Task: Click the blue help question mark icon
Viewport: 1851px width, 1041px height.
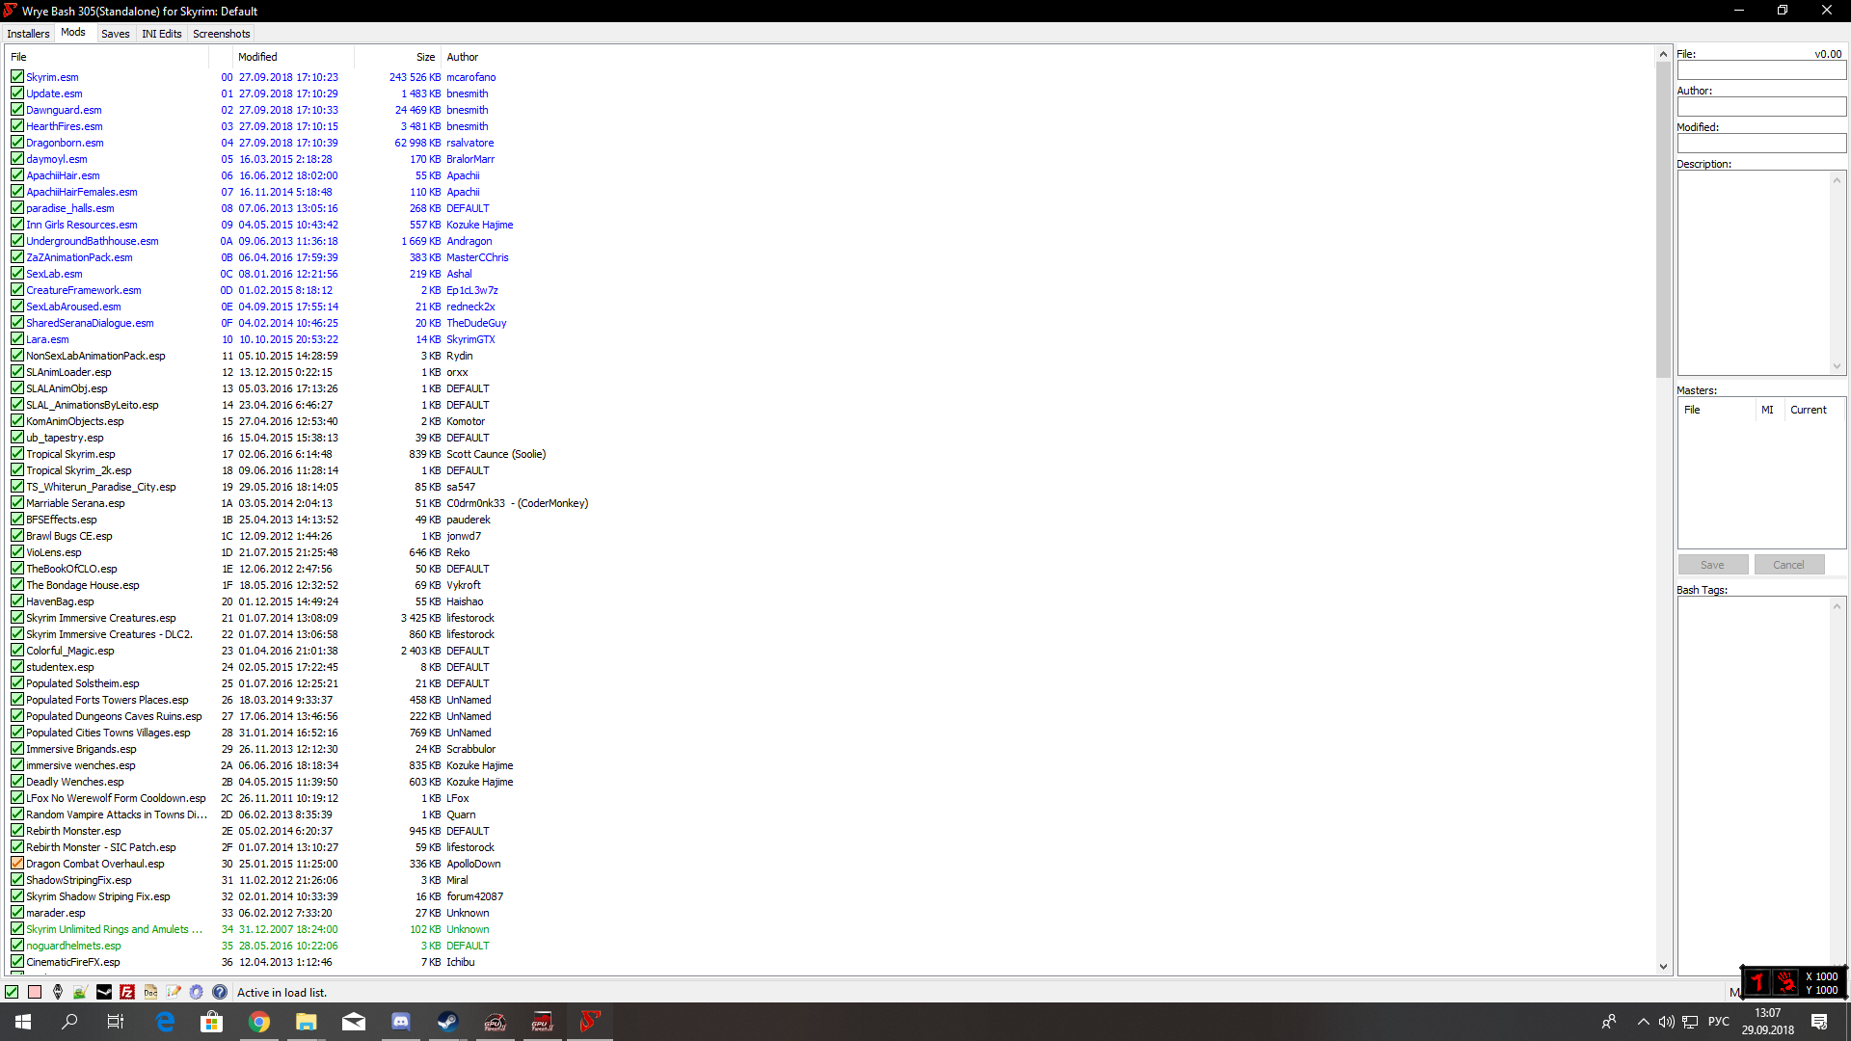Action: pos(220,992)
